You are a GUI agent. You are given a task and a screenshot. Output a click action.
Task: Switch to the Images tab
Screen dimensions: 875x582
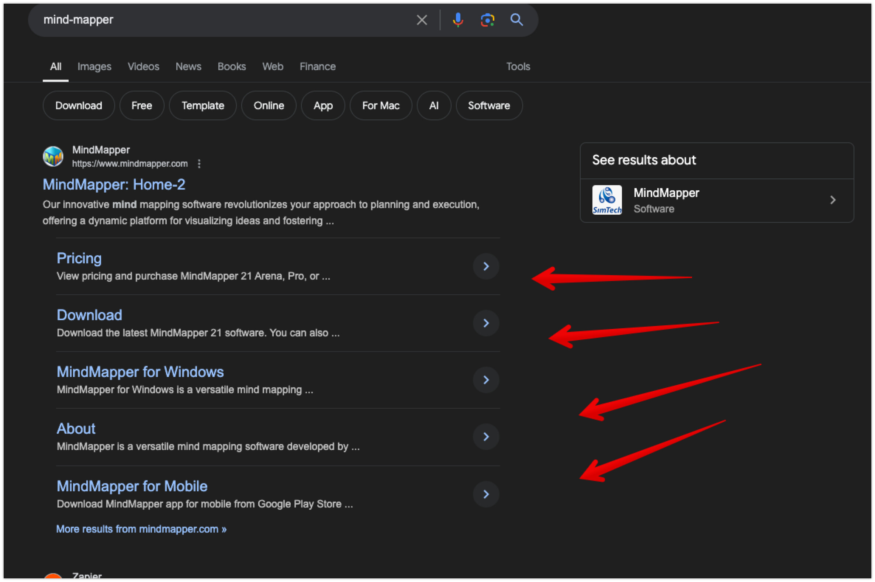coord(94,66)
